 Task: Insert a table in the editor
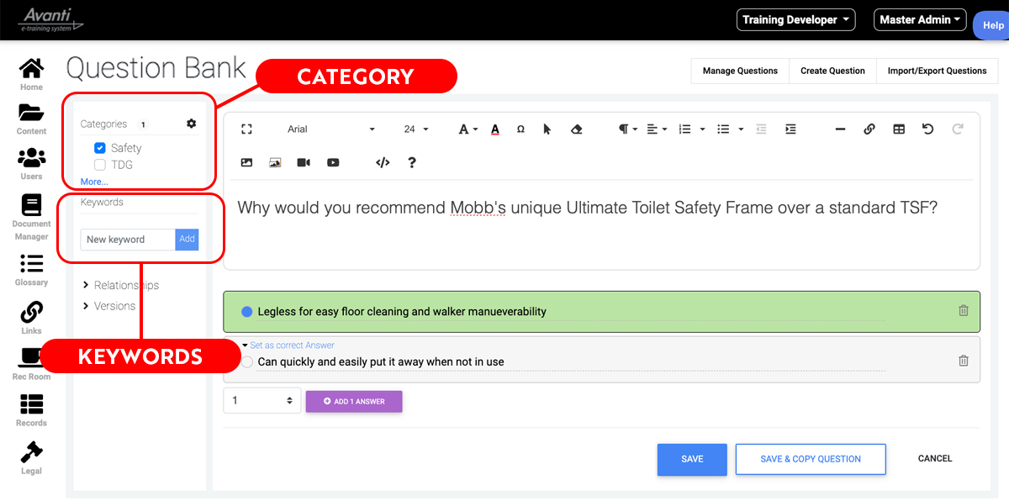899,129
